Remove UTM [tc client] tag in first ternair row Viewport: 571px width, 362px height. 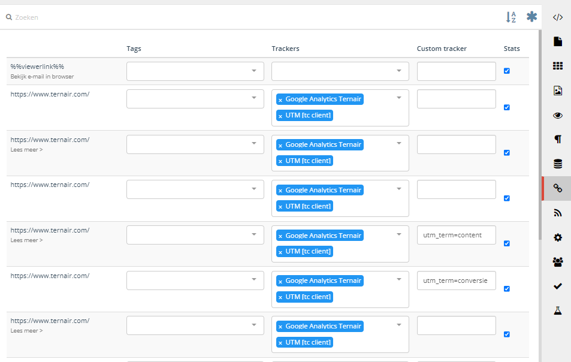click(280, 116)
